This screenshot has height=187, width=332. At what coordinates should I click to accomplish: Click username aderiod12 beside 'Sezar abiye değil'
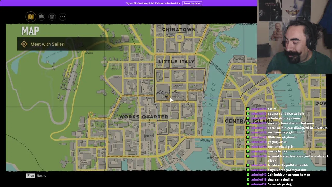tap(259, 184)
